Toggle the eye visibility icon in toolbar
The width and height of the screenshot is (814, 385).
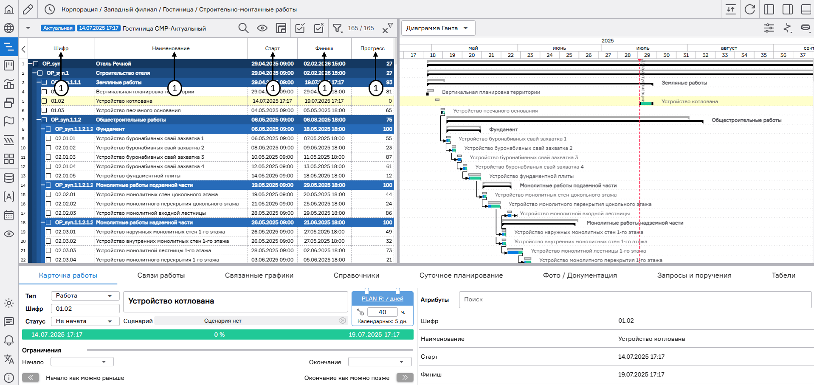click(x=262, y=28)
